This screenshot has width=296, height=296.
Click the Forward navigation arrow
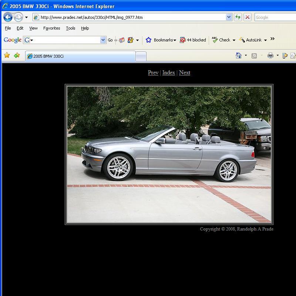(18, 17)
